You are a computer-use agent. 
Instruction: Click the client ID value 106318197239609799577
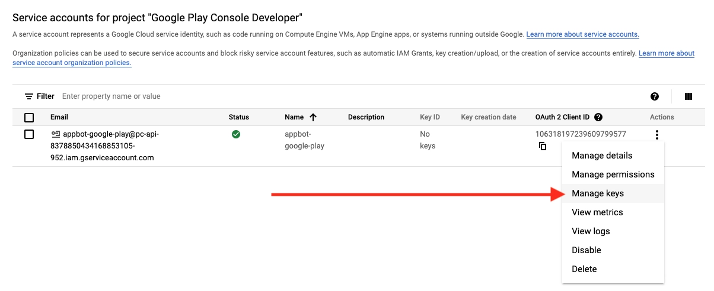(x=581, y=134)
